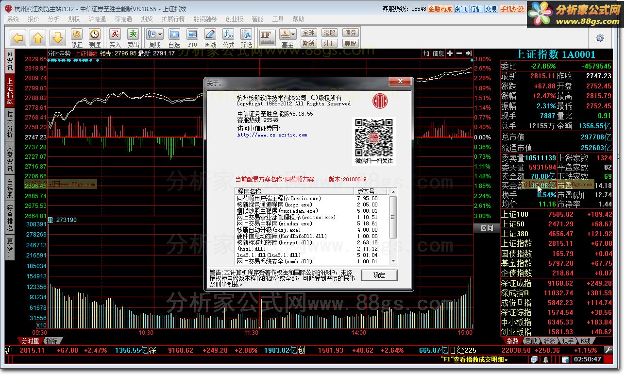
Task: Click the chart plus zoom icon
Action: pyautogui.click(x=450, y=53)
